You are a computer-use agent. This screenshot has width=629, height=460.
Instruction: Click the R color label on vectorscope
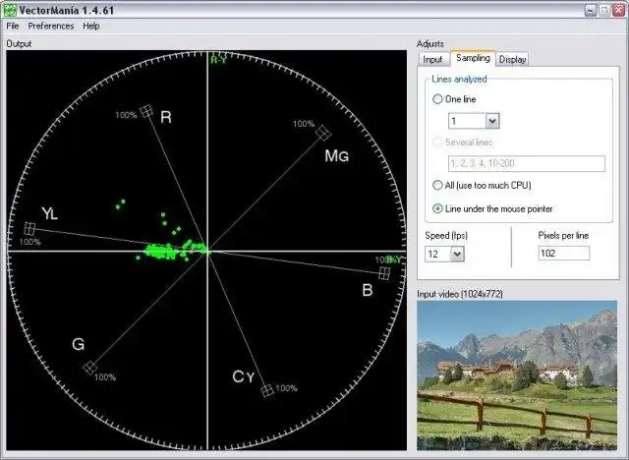(x=166, y=117)
